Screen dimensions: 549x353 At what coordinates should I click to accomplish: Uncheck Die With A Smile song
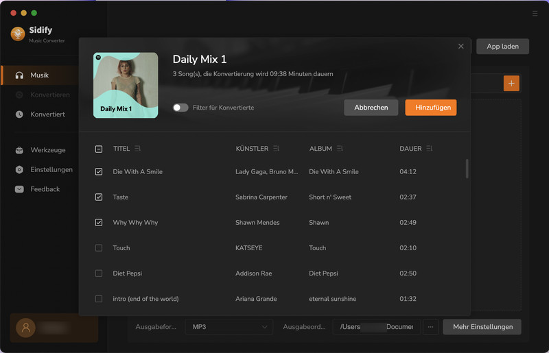pyautogui.click(x=99, y=171)
